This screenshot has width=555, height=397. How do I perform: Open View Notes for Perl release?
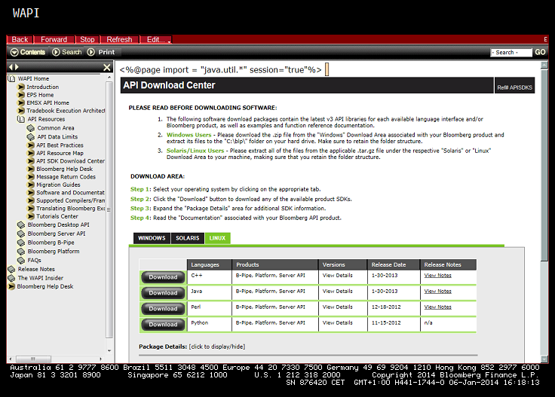437,307
